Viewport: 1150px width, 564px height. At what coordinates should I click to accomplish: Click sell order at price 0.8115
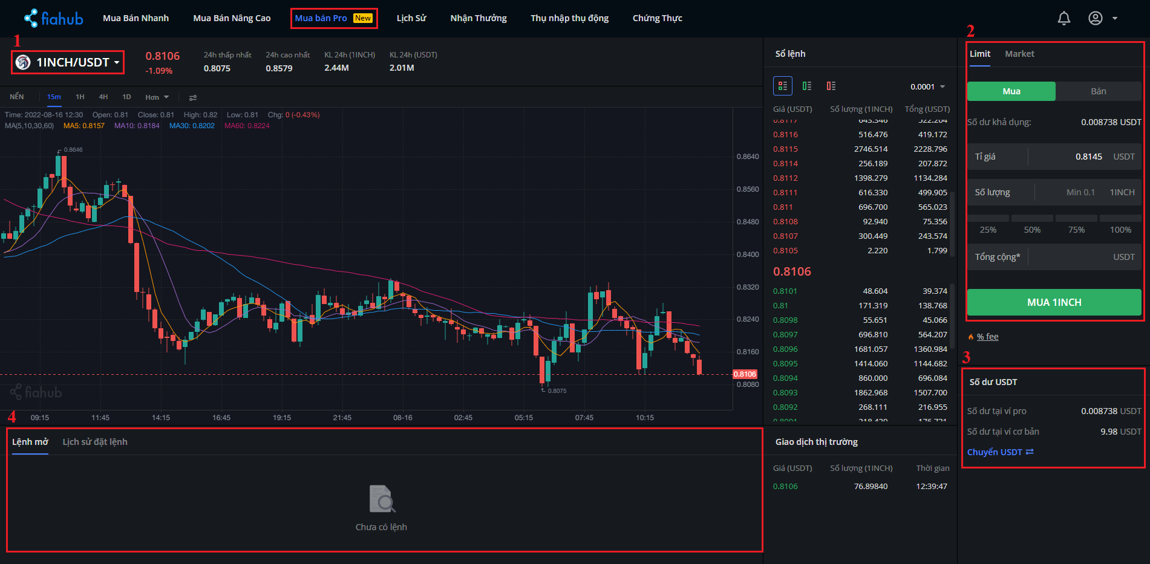coord(860,149)
